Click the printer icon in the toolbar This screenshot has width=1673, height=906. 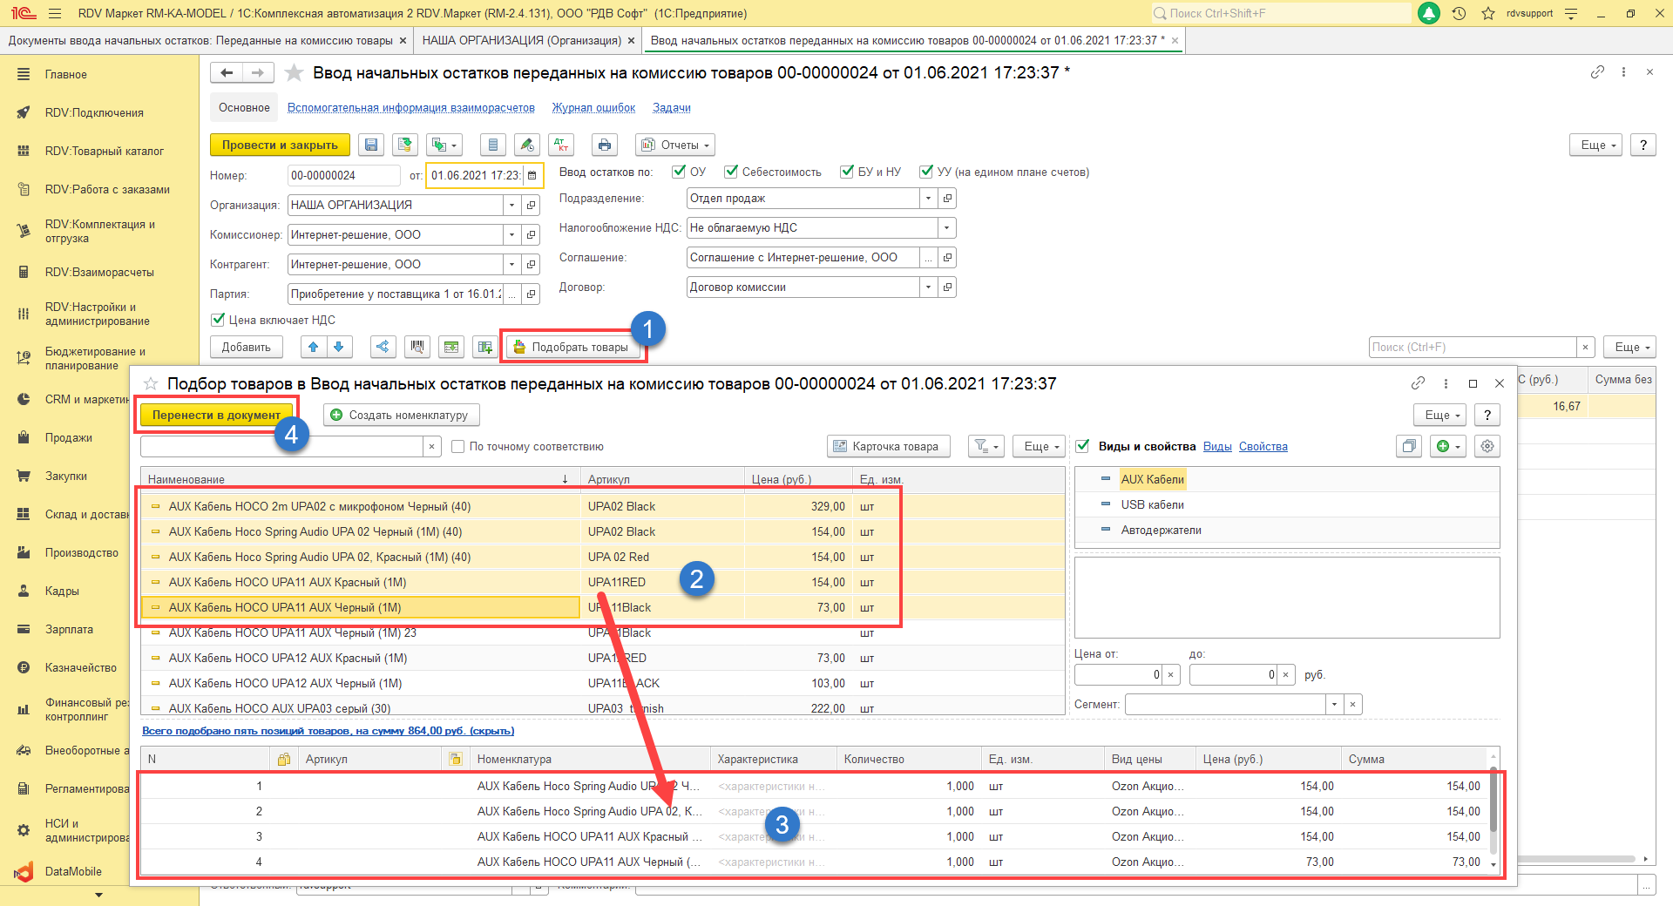click(x=604, y=145)
